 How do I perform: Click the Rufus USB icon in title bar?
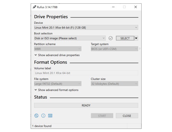point(34,7)
